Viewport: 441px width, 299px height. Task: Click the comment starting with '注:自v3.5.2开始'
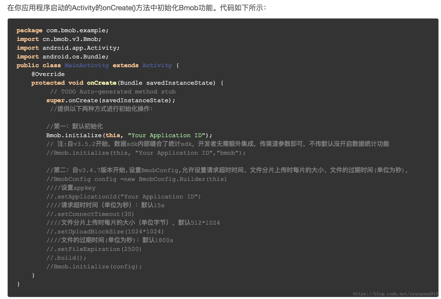click(x=218, y=144)
